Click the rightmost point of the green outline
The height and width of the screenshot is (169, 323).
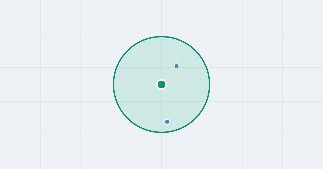click(x=209, y=84)
